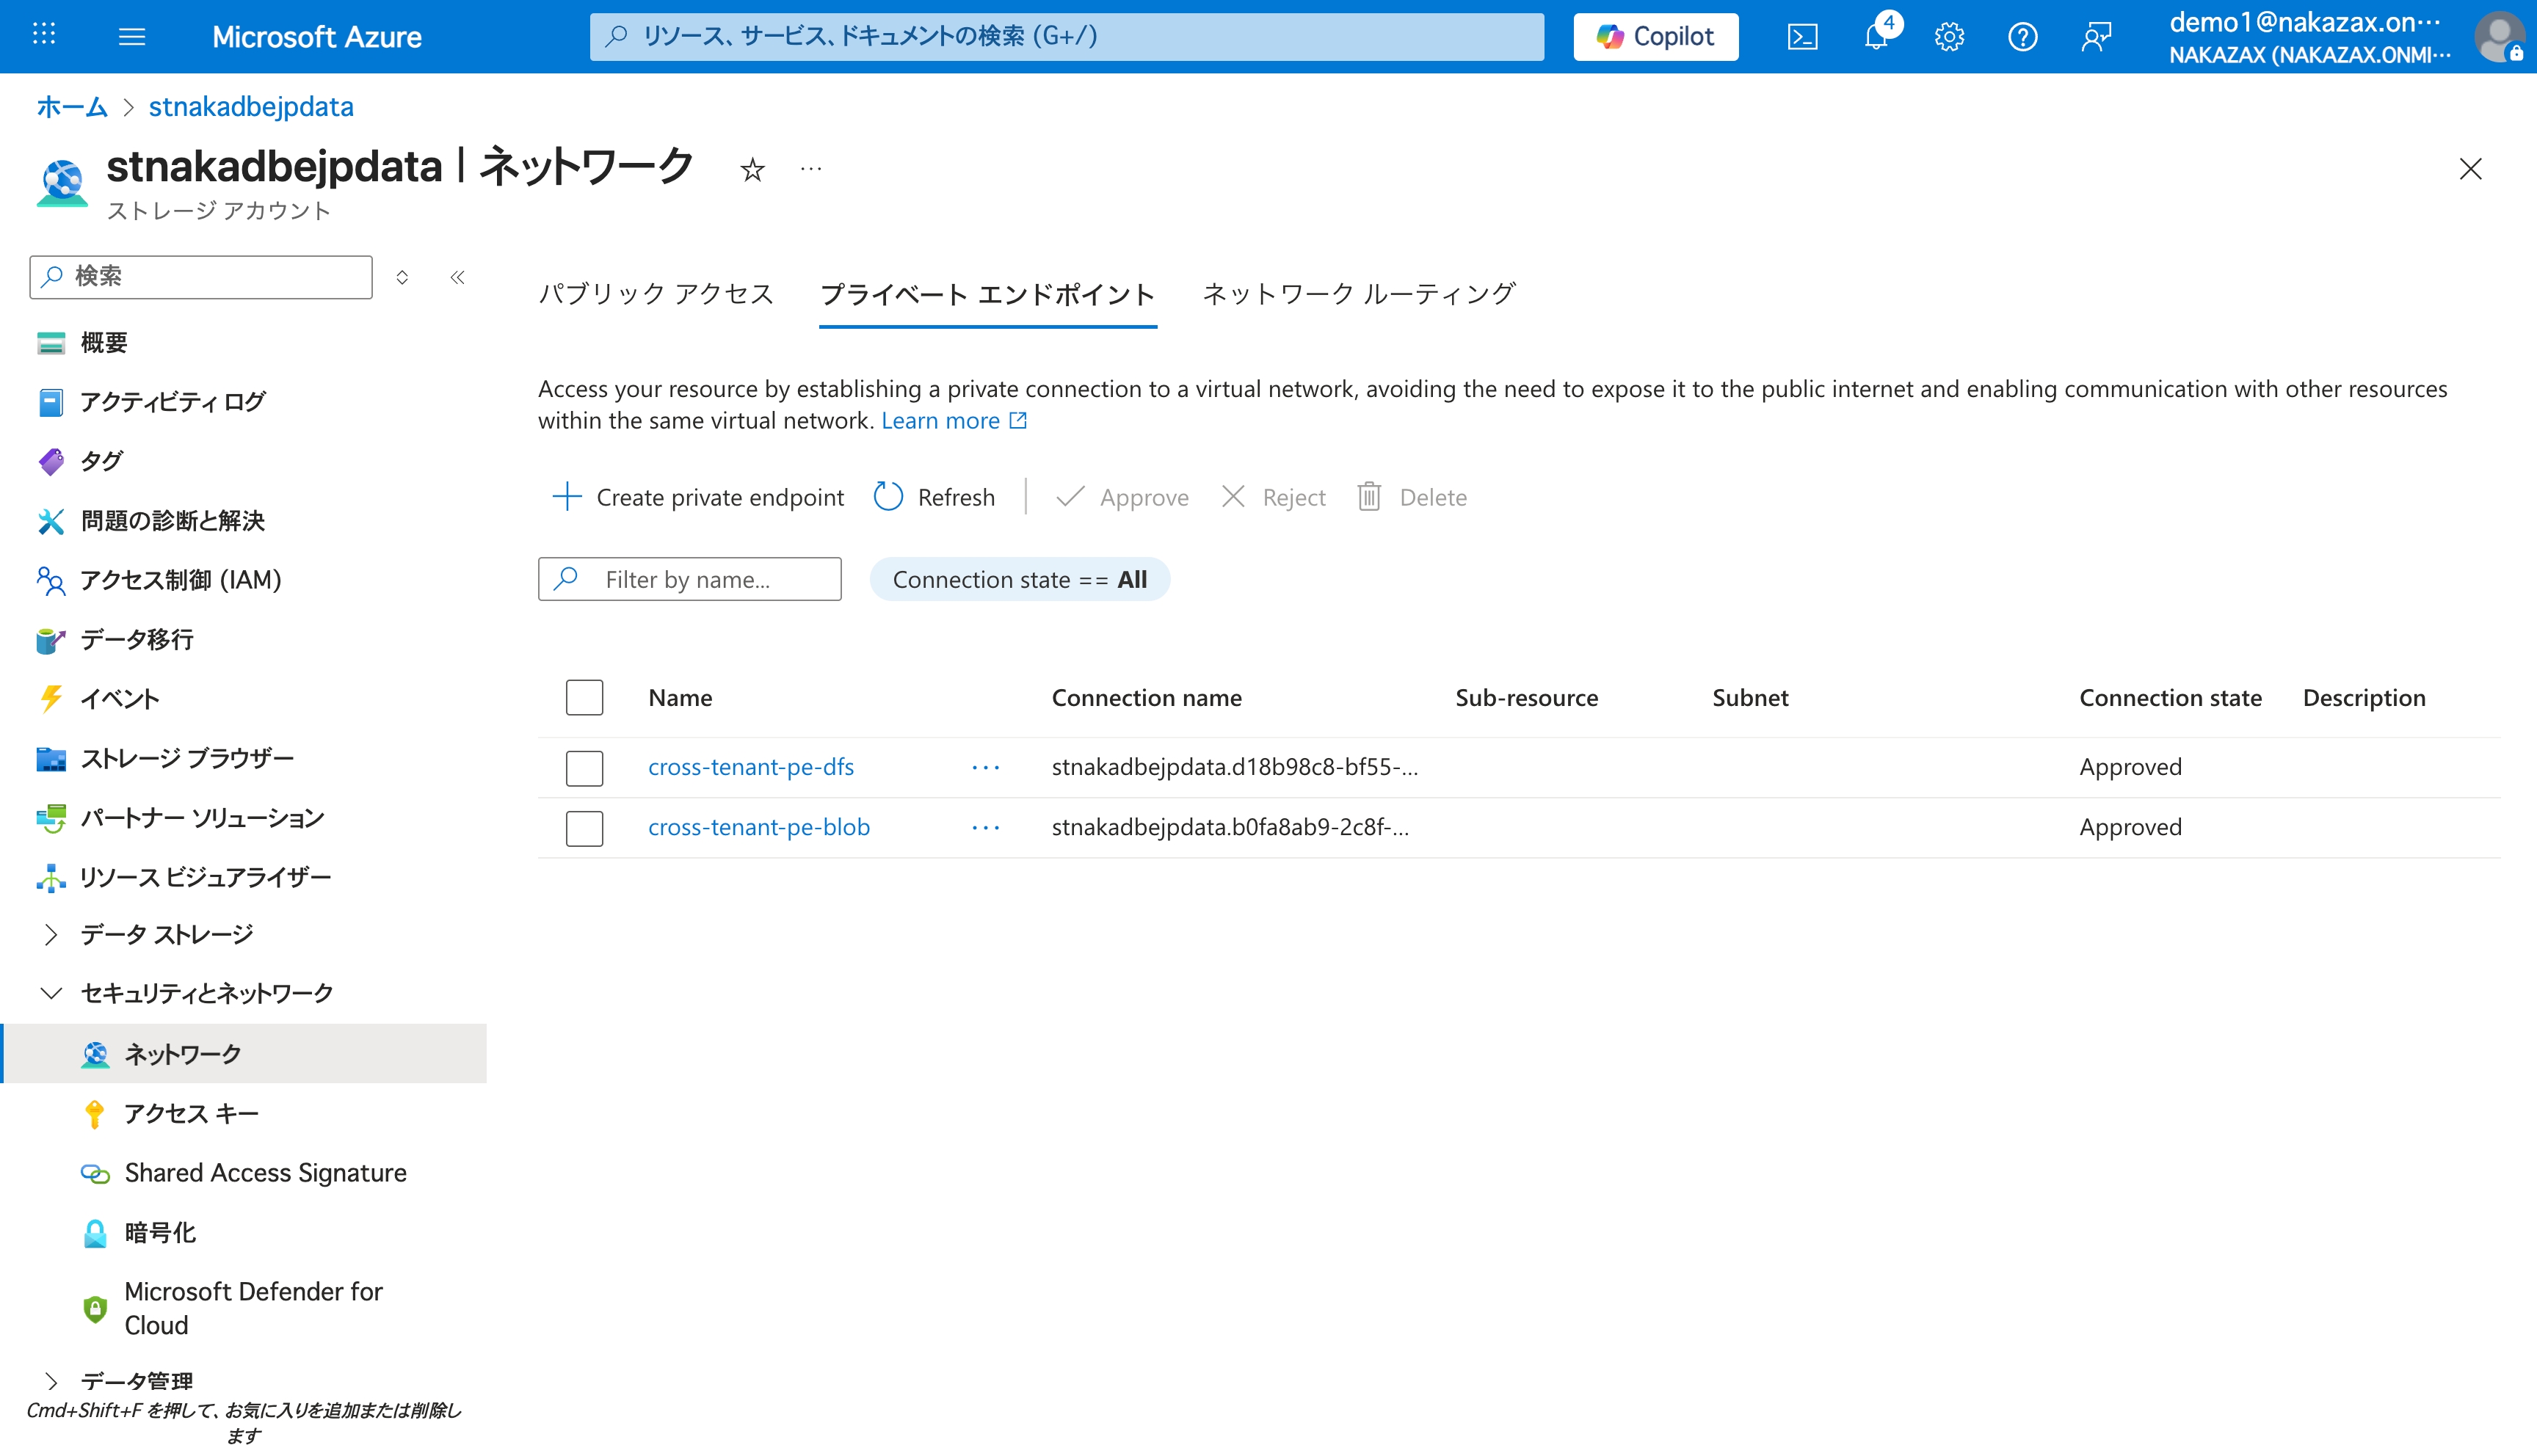Toggle the hamburger portal menu
Viewport: 2537px width, 1456px height.
pyautogui.click(x=132, y=37)
